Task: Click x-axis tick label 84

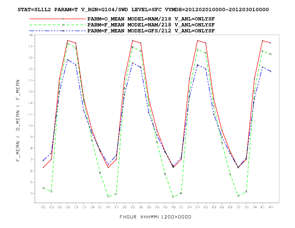Action: pyautogui.click(x=271, y=207)
